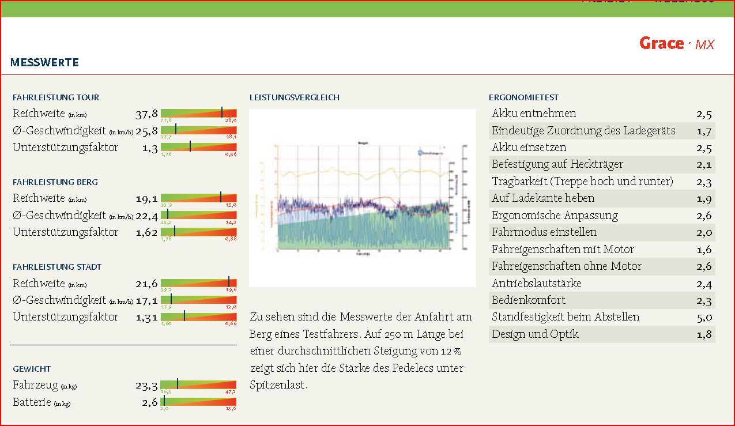Viewport: 735px width, 426px height.
Task: Click the 'Auf Ladekante heben' row
Action: click(x=602, y=198)
